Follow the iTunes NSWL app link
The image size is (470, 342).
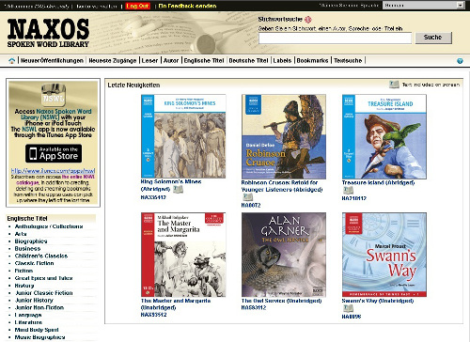(x=53, y=171)
